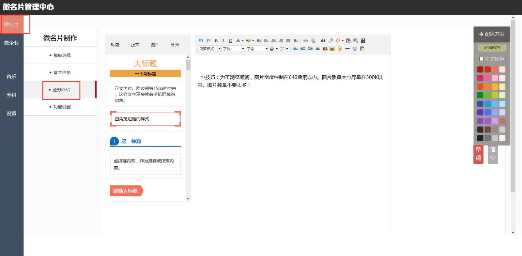Insert a blockquote with the quote icon
Viewport: 522px width, 256px height.
(323, 41)
